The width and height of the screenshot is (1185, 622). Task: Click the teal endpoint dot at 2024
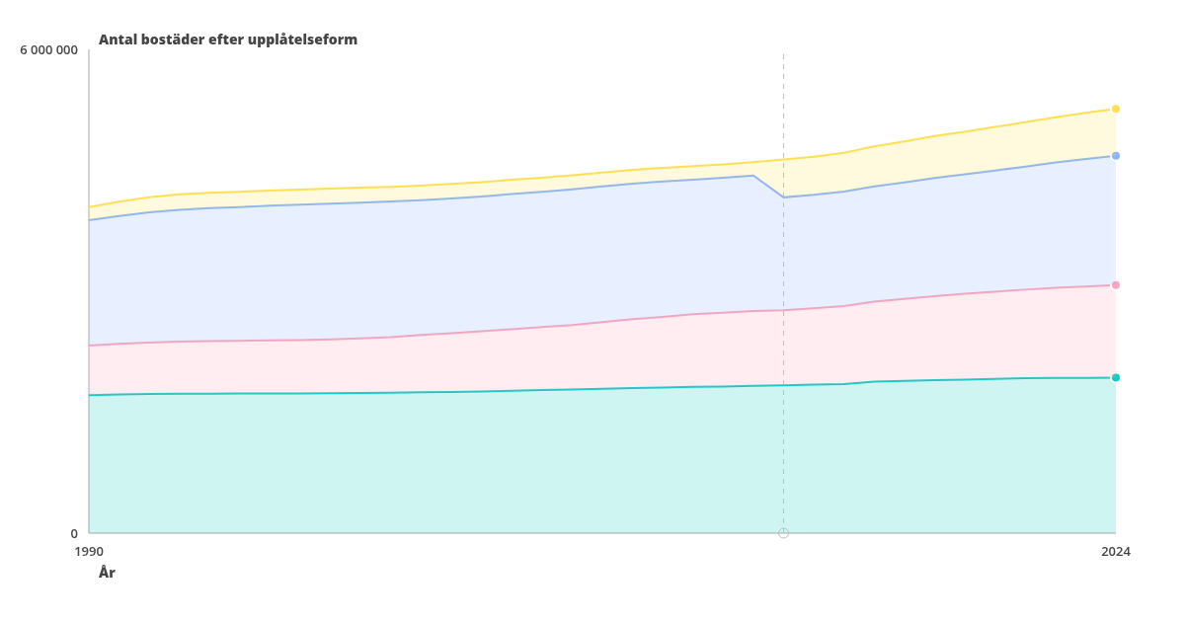tap(1115, 377)
